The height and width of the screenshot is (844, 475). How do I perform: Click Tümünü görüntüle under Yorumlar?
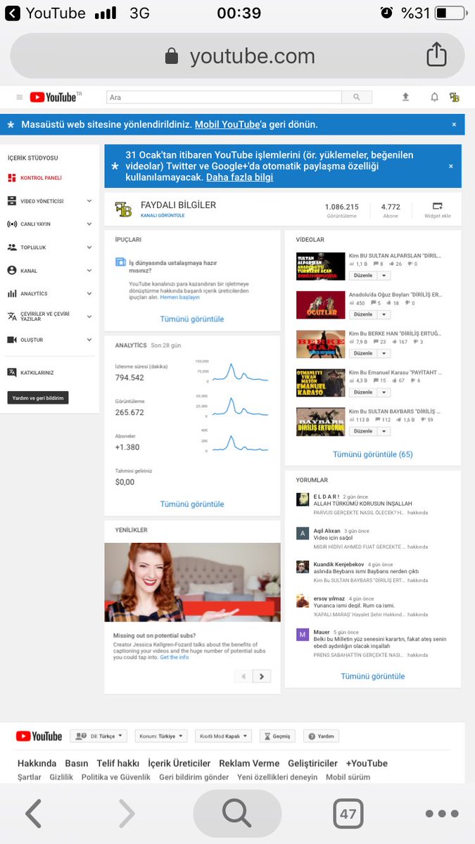373,676
